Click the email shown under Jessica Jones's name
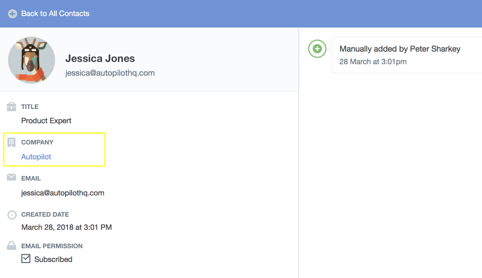 click(x=110, y=73)
